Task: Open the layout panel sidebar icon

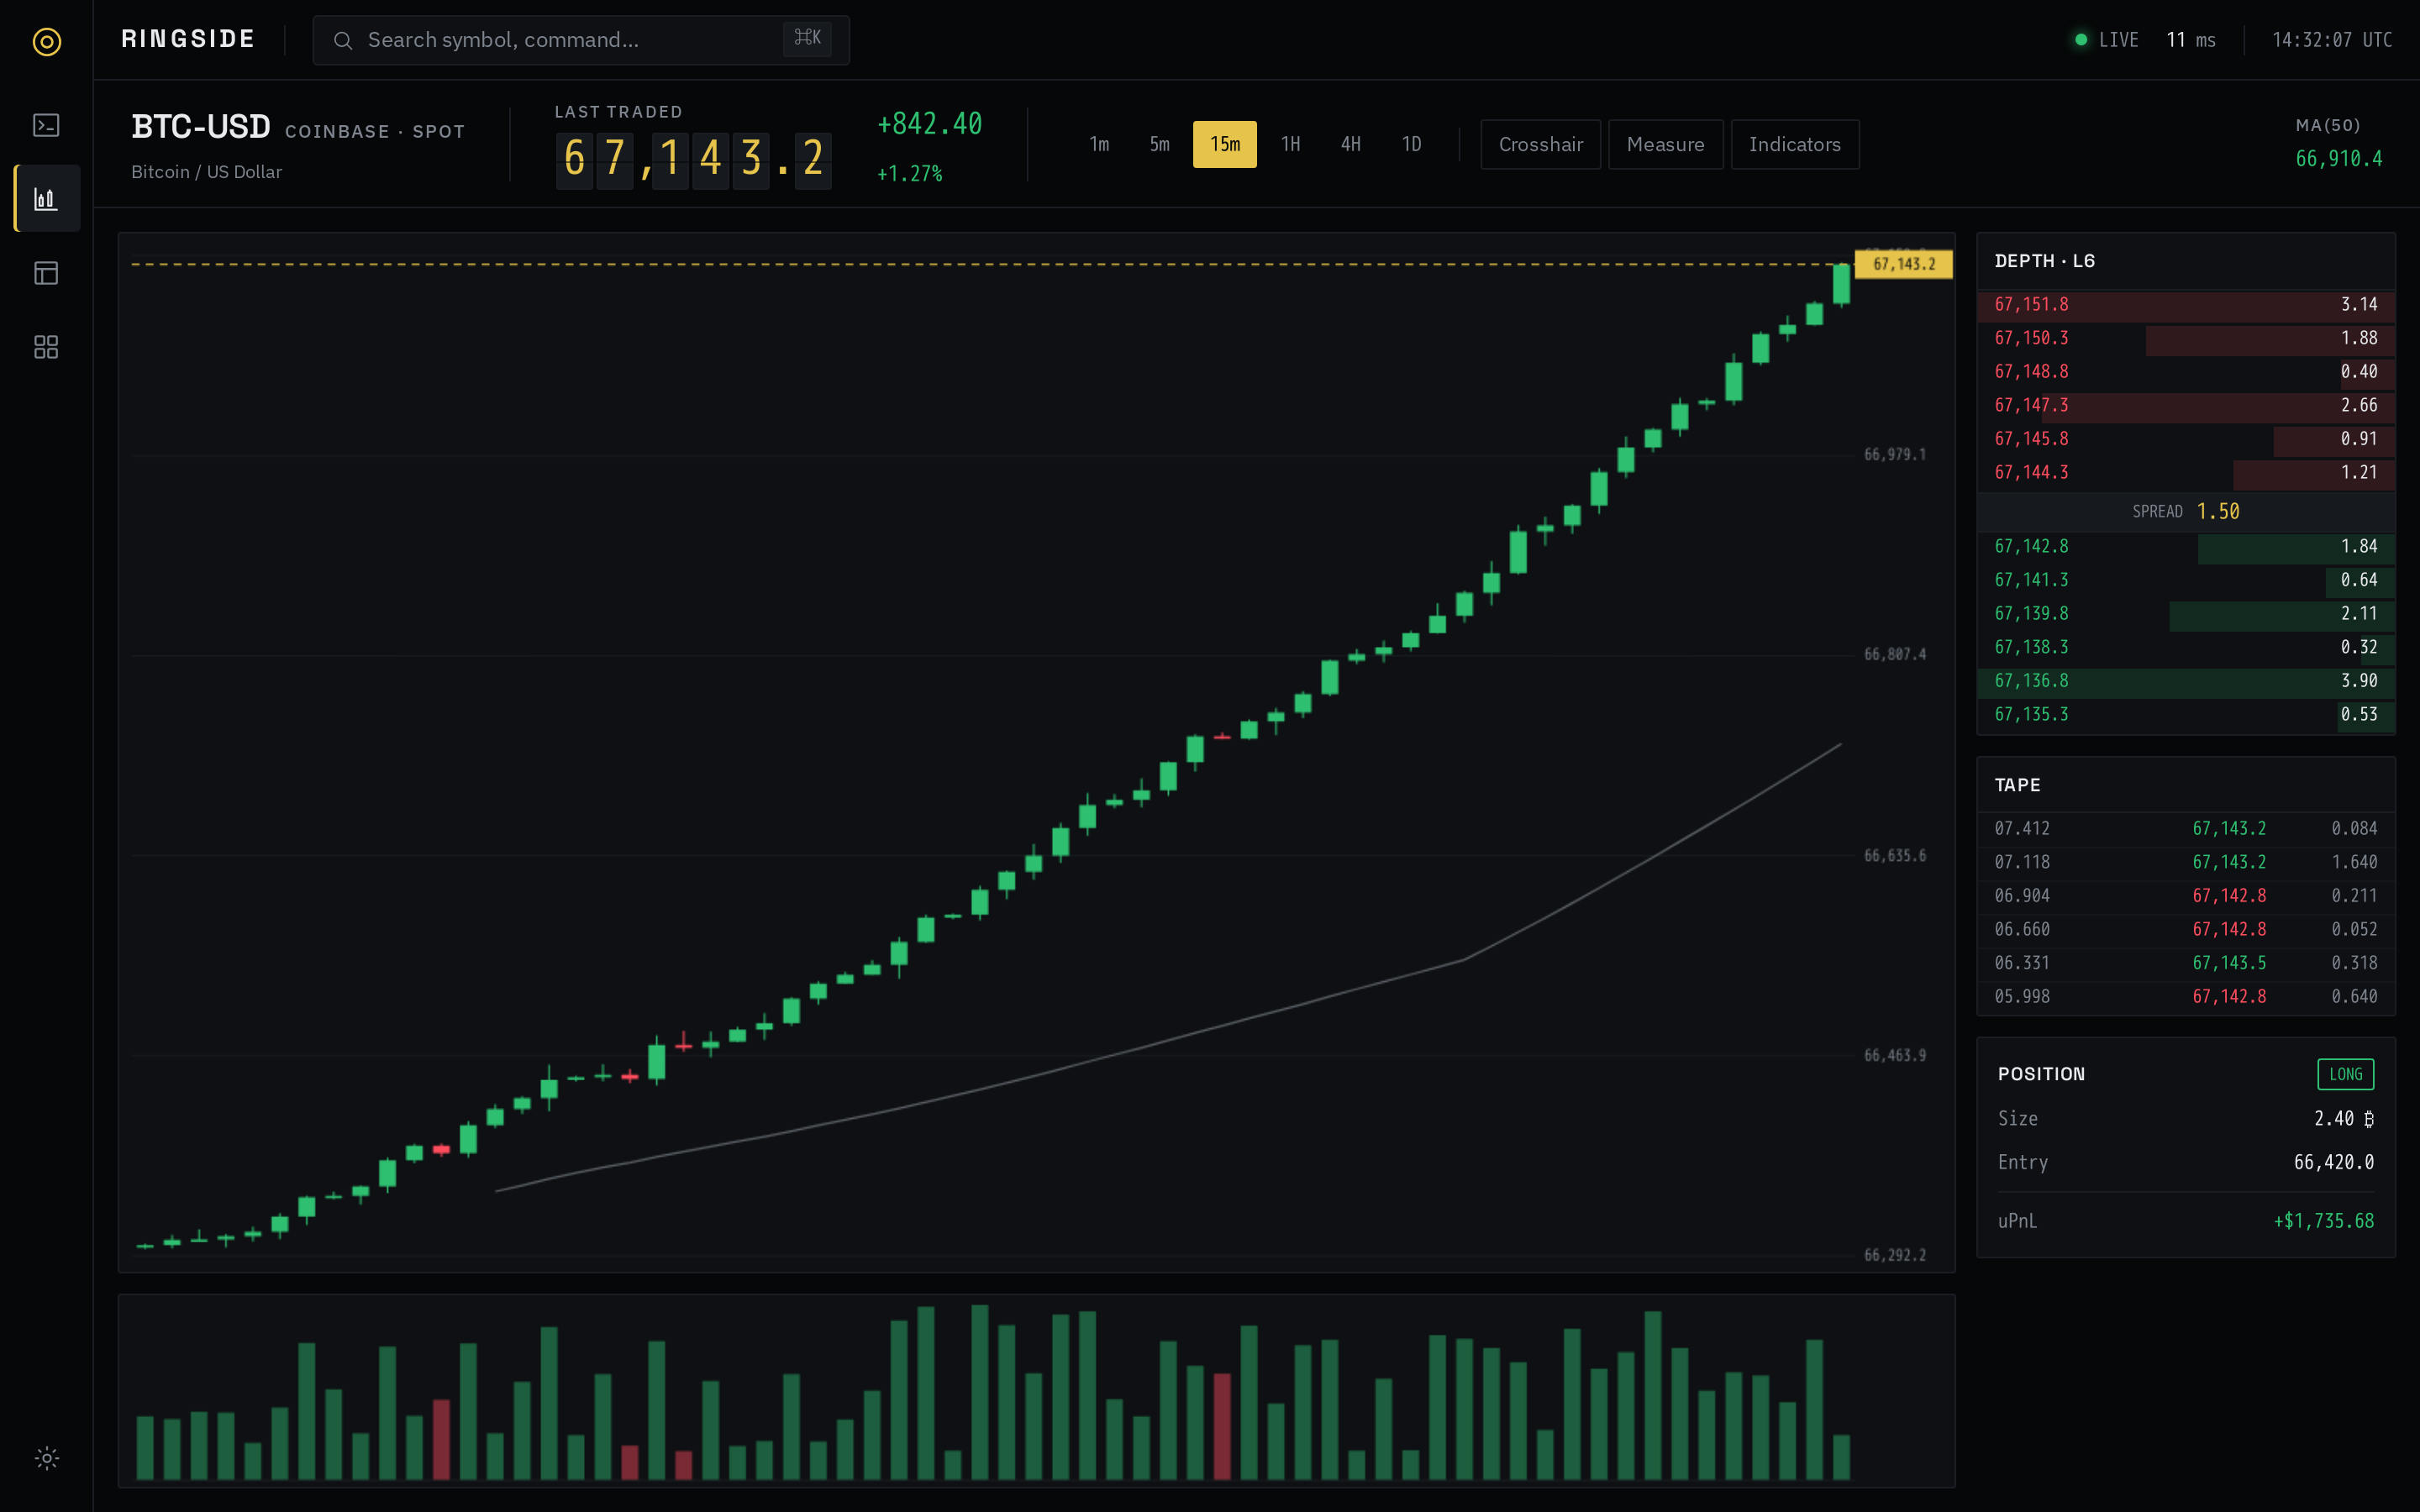Action: pos(47,273)
